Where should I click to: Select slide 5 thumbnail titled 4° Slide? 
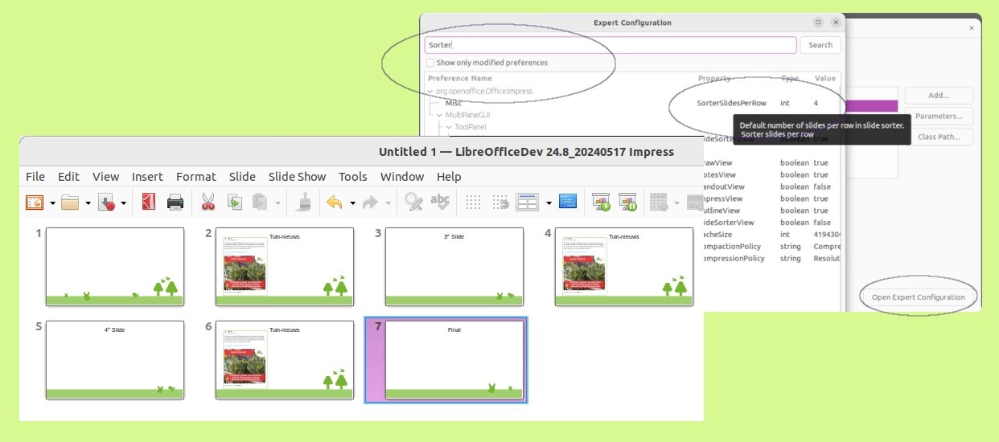115,360
